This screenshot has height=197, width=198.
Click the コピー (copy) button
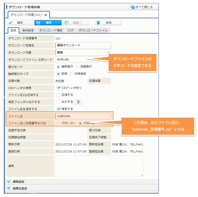click(76, 23)
